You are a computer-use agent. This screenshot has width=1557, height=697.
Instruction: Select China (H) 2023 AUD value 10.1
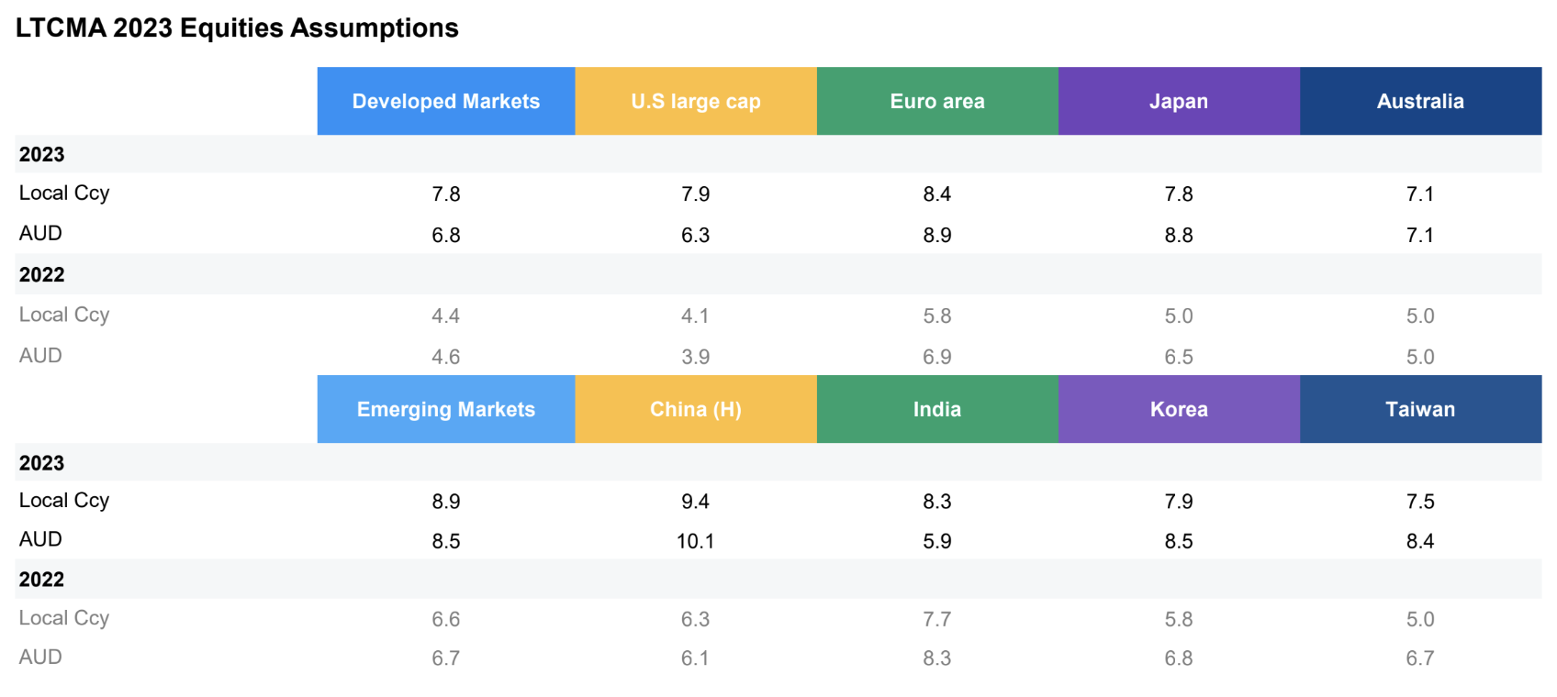click(696, 541)
